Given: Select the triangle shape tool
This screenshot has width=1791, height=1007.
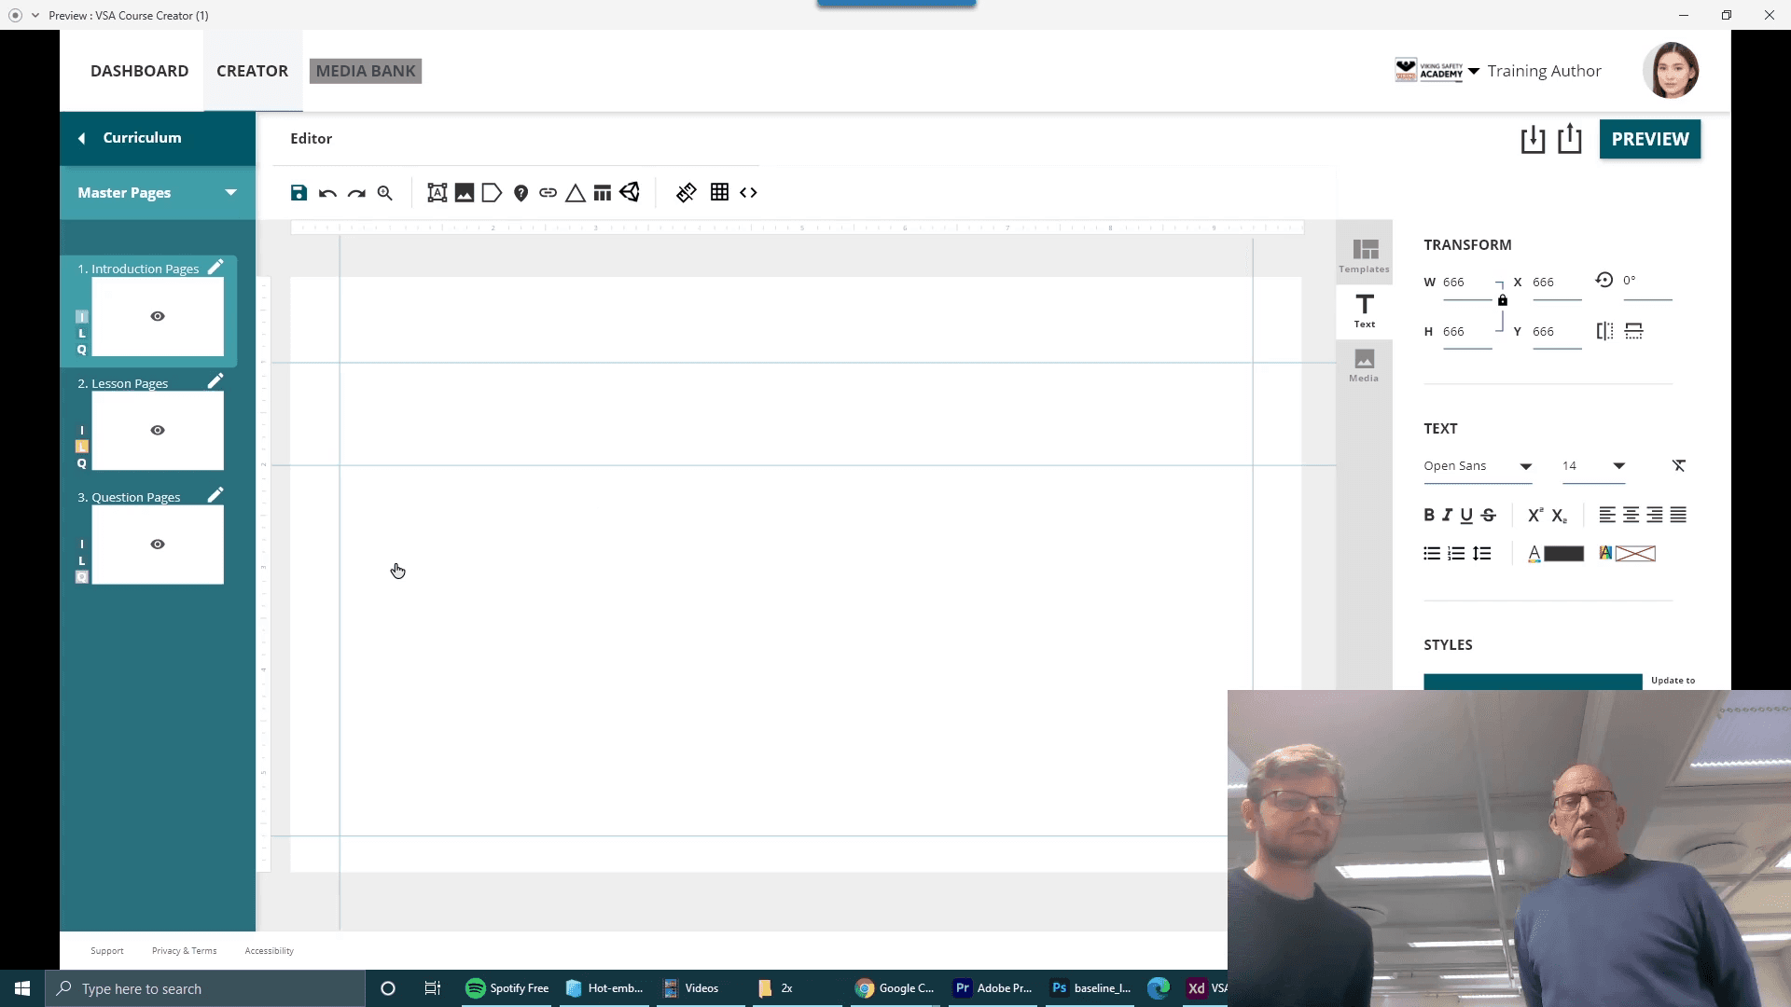Looking at the screenshot, I should click(576, 193).
